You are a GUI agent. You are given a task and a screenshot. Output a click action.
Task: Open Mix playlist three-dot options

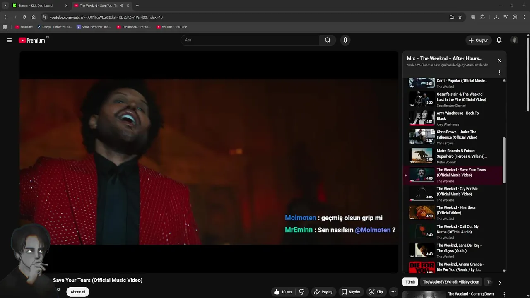[x=499, y=72]
